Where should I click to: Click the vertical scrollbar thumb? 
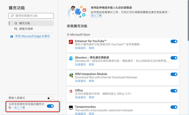188,20
